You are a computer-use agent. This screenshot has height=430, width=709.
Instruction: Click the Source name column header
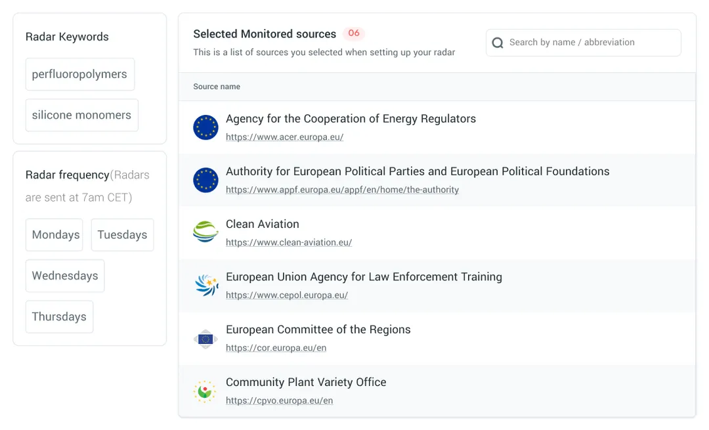tap(217, 87)
